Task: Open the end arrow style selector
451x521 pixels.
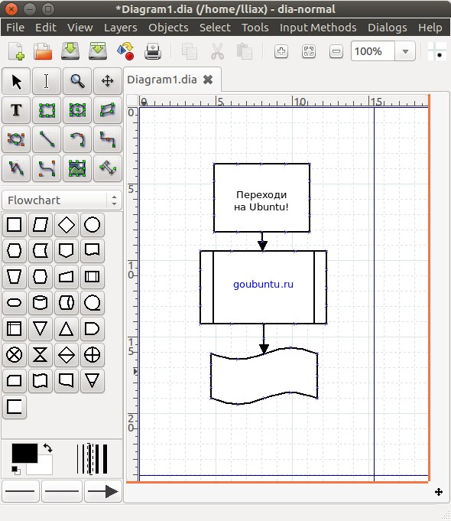Action: tap(102, 491)
